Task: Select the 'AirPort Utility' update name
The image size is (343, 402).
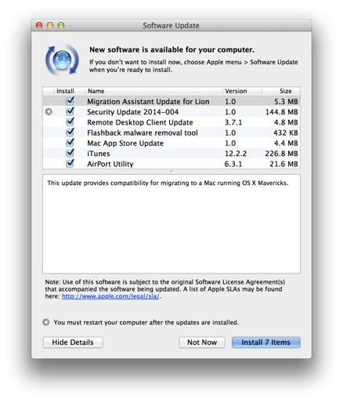Action: [x=110, y=164]
